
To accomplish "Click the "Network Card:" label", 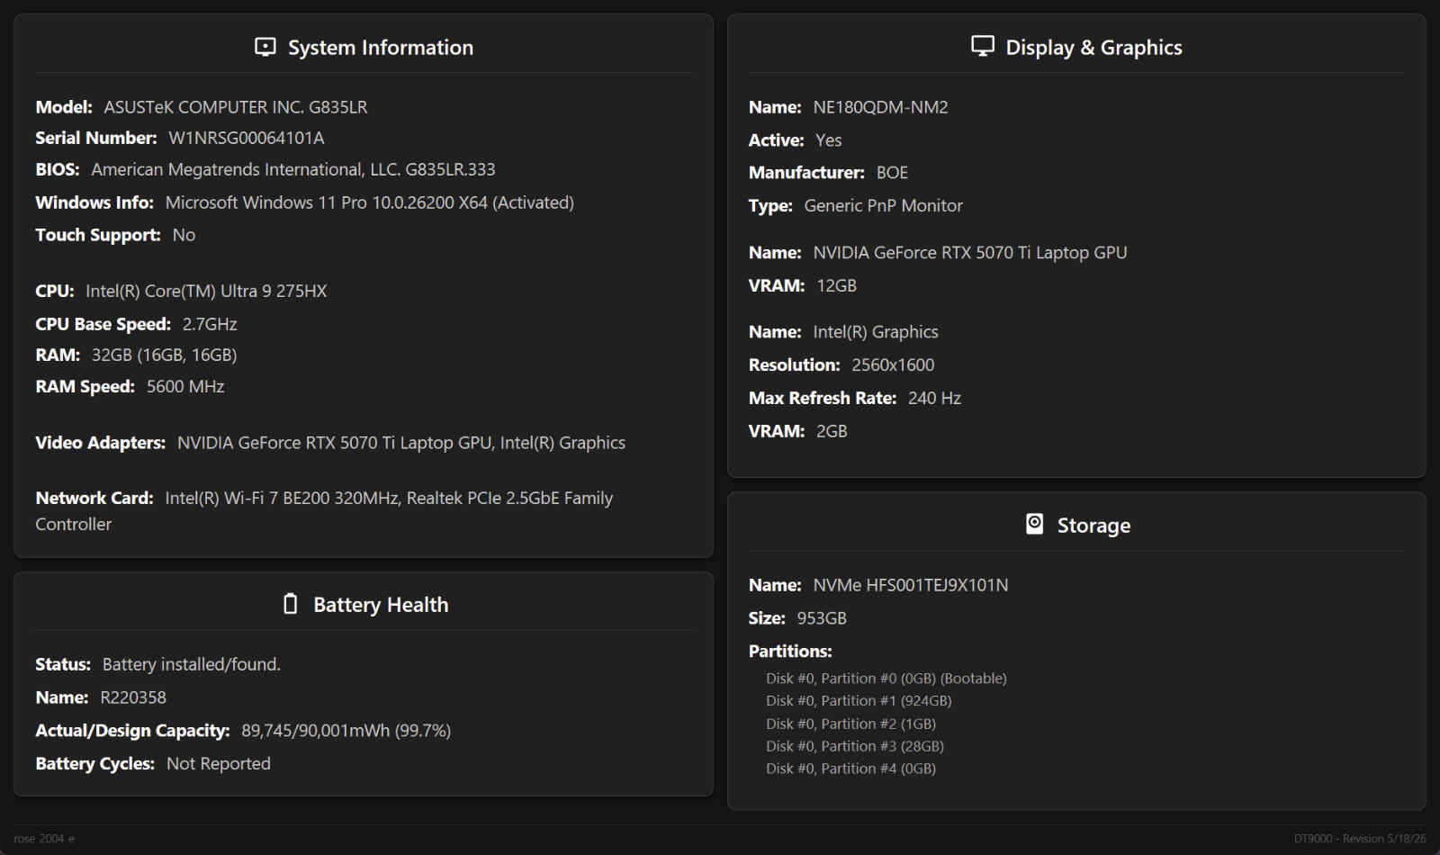I will [94, 499].
